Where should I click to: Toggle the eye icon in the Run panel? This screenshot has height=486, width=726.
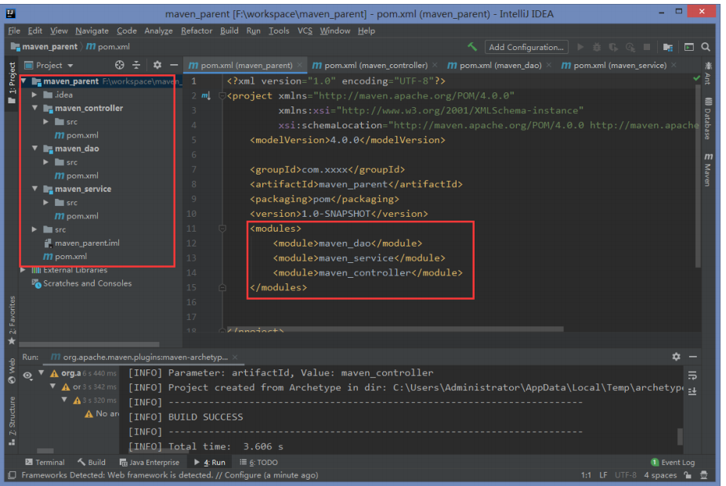27,376
